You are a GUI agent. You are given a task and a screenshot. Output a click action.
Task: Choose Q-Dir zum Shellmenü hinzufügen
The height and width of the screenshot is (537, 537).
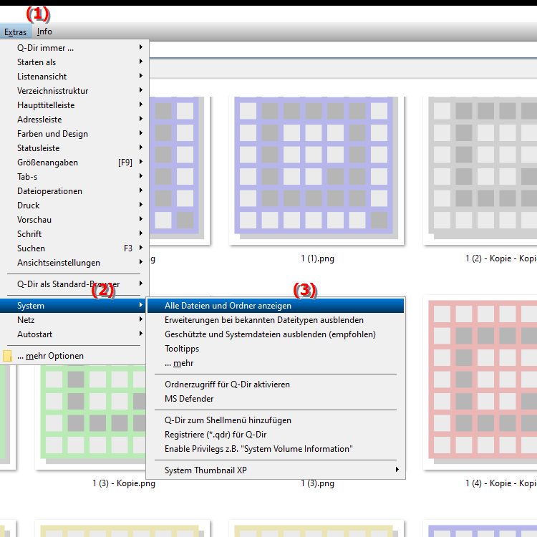(228, 420)
